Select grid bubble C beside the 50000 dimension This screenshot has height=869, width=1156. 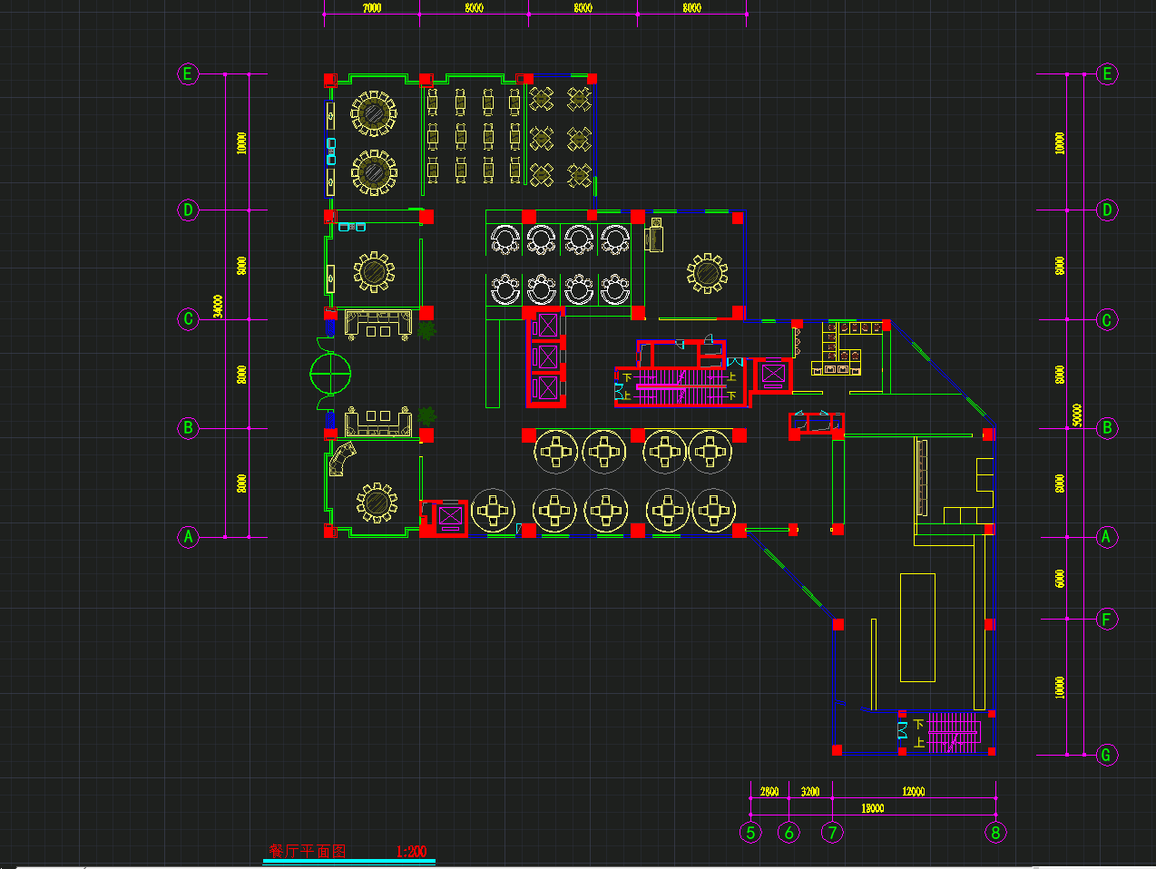click(x=1106, y=319)
